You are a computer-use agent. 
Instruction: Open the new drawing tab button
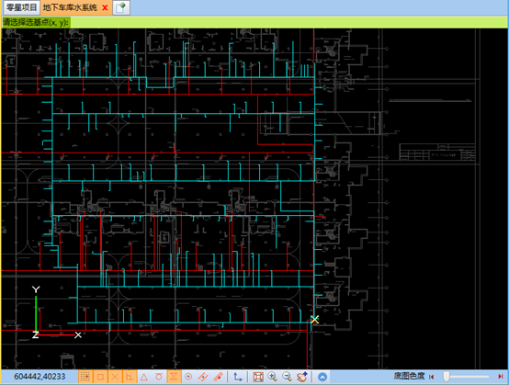coord(121,7)
